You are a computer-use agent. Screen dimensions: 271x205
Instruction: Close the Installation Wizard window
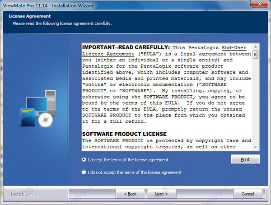point(259,4)
